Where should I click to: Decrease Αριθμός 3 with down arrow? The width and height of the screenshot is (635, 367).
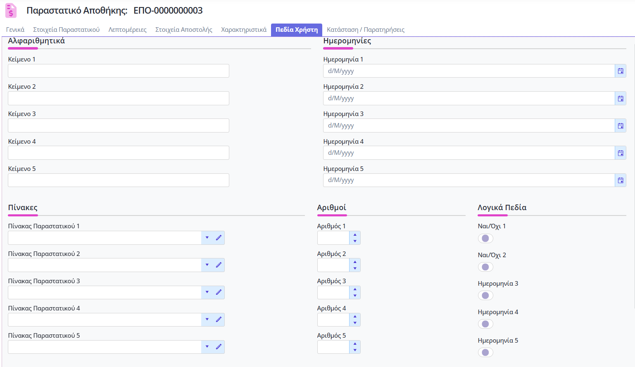(355, 296)
